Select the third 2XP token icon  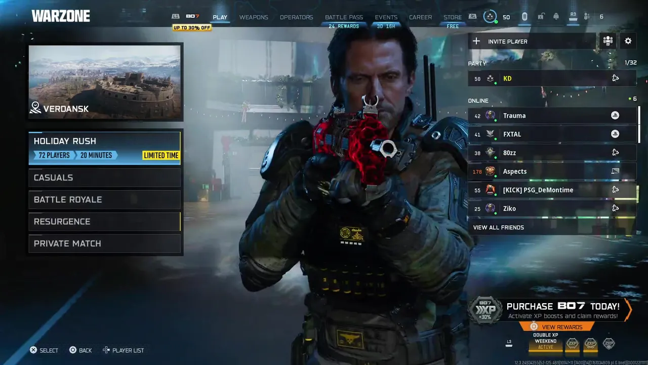pos(609,344)
